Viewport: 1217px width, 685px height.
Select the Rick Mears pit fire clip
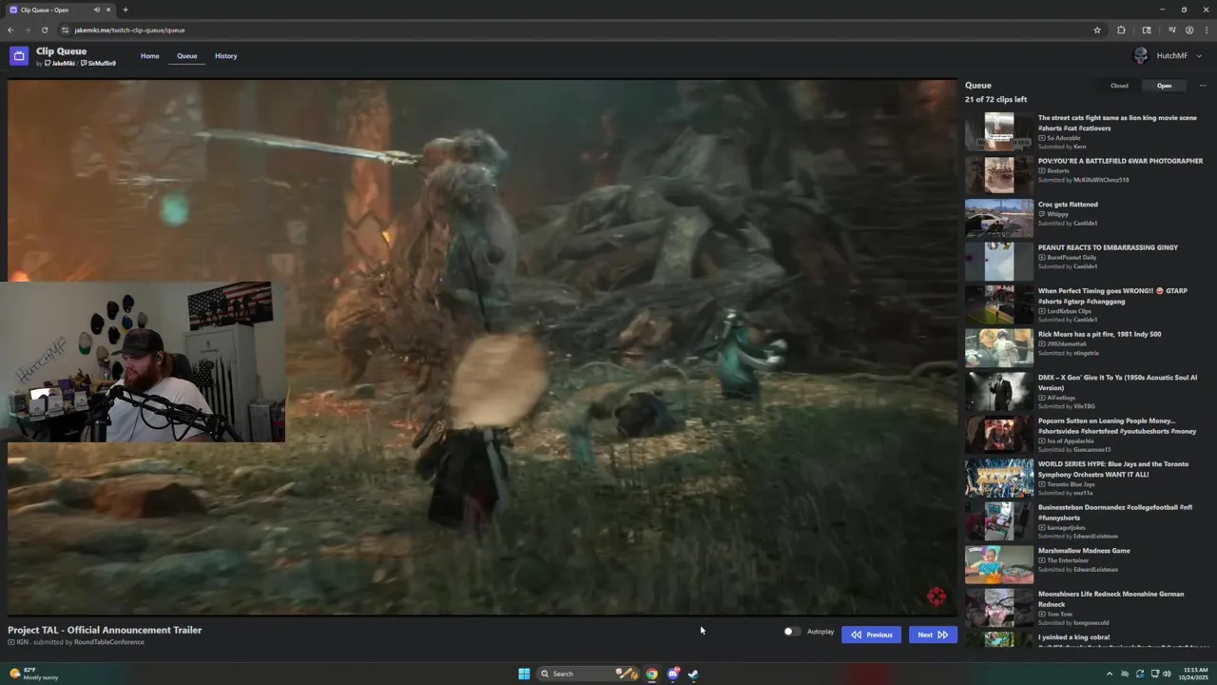point(1084,348)
